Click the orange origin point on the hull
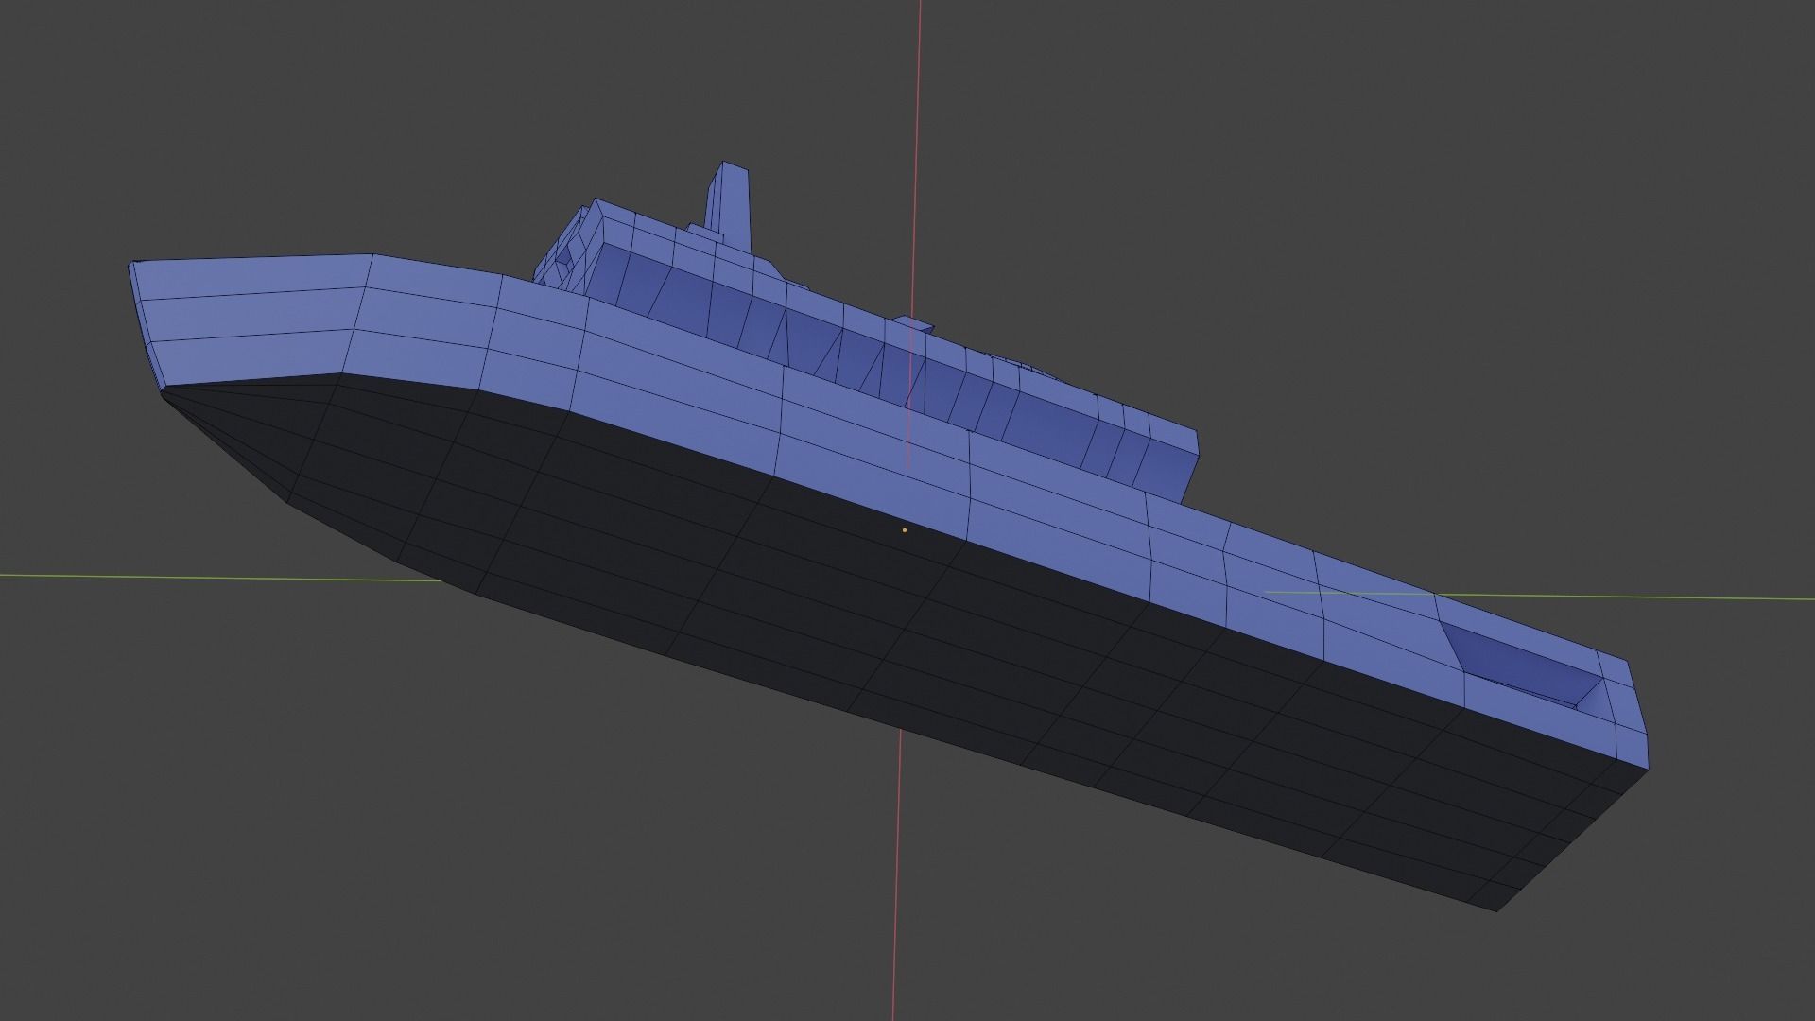This screenshot has height=1021, width=1815. coord(905,530)
